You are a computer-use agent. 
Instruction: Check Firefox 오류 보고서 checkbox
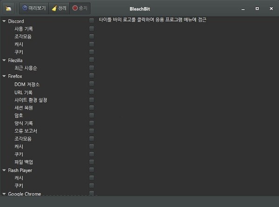click(92, 131)
